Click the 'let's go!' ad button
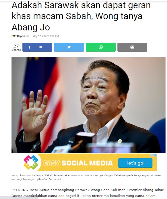Screen dimensions: 167x199 135,163
